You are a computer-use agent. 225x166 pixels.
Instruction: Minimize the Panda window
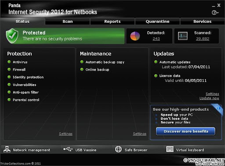pos(214,6)
